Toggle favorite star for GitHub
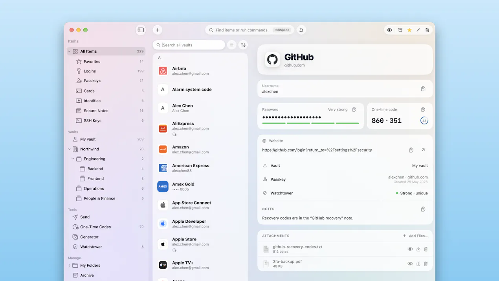This screenshot has height=281, width=499. pyautogui.click(x=409, y=30)
